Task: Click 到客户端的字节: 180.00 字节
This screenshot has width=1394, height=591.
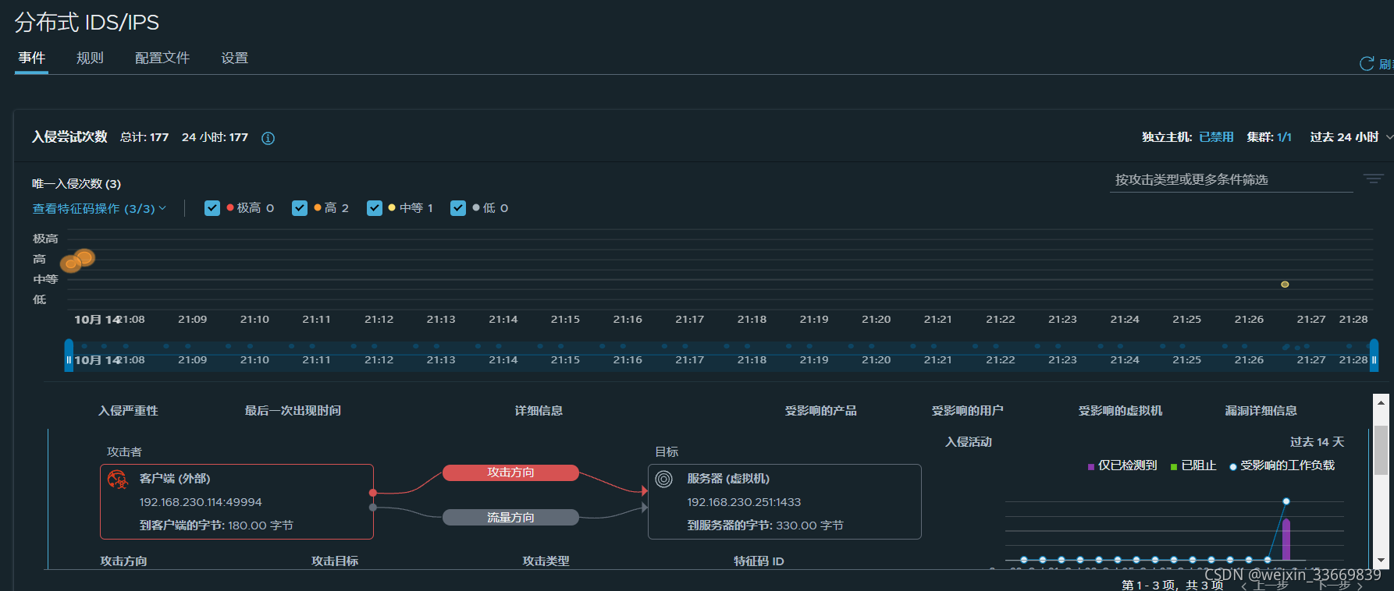Action: [x=216, y=526]
